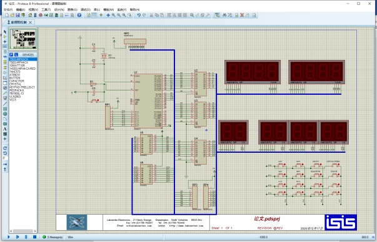377x242 pixels.
Task: Select the arrow Selection Mode tool
Action: [5, 32]
